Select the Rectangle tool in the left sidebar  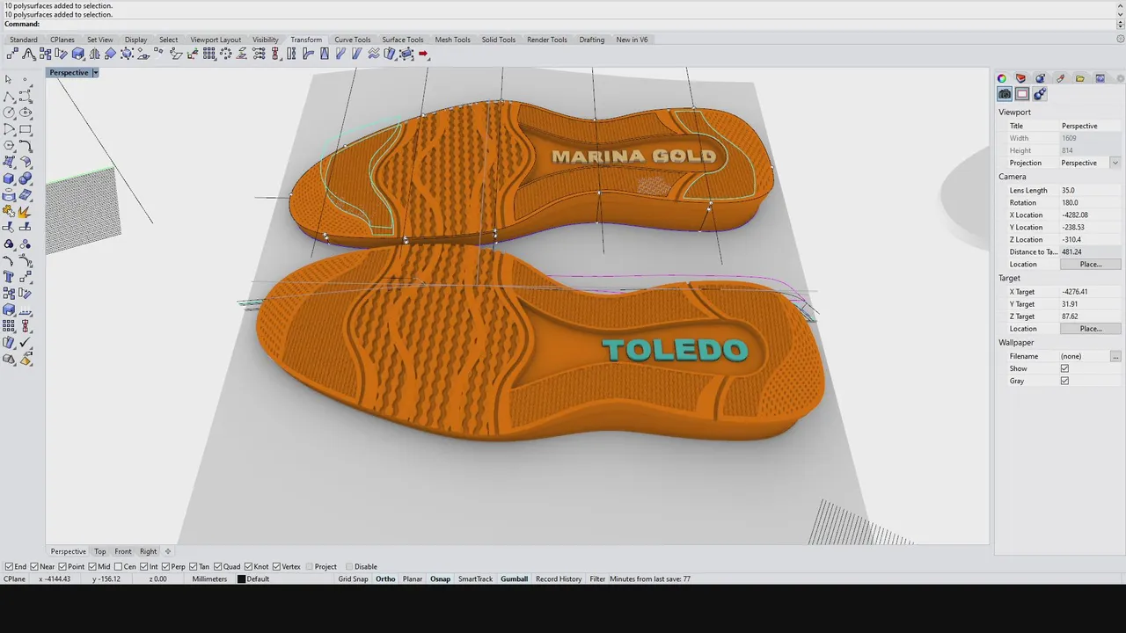click(26, 129)
